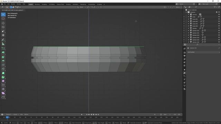Select the Smooth tool

click(x=3, y=81)
